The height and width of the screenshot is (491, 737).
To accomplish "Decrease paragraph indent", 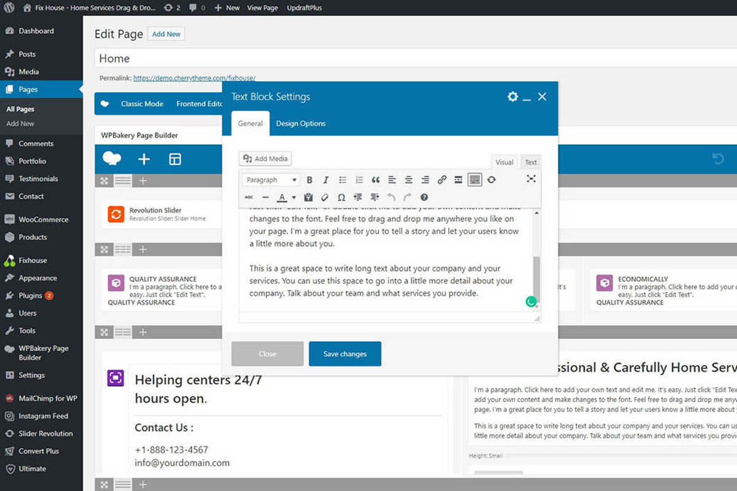I will click(x=358, y=197).
